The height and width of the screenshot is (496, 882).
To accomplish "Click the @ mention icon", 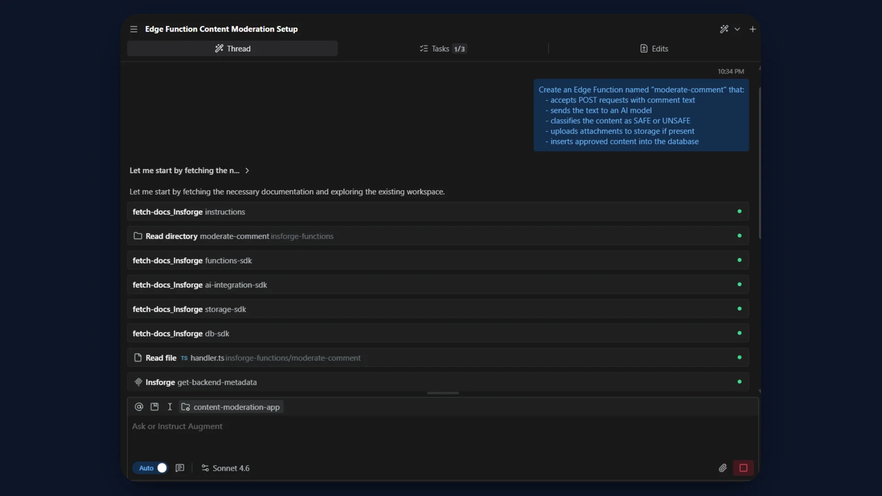I will pos(139,407).
